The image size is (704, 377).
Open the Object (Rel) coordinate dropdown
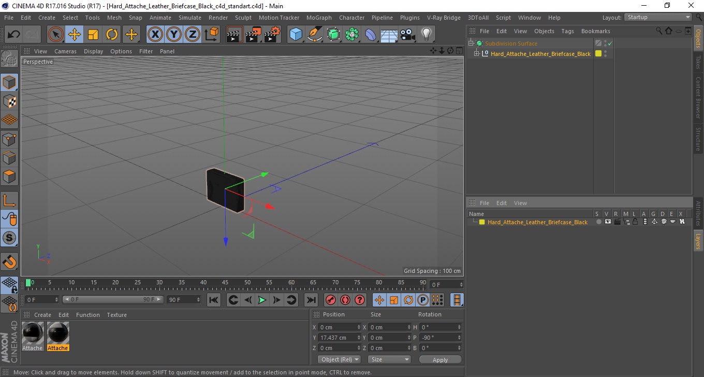click(x=339, y=359)
